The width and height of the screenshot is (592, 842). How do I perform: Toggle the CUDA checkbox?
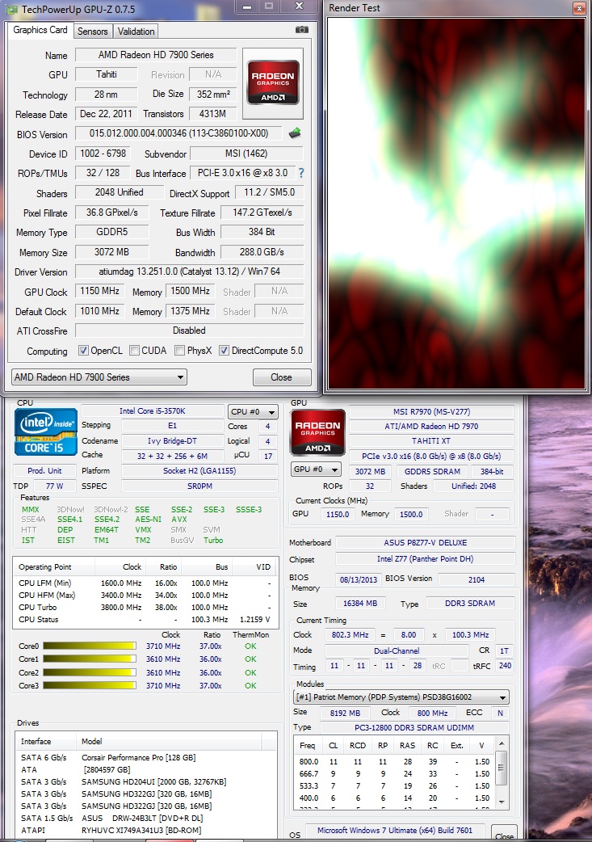134,351
